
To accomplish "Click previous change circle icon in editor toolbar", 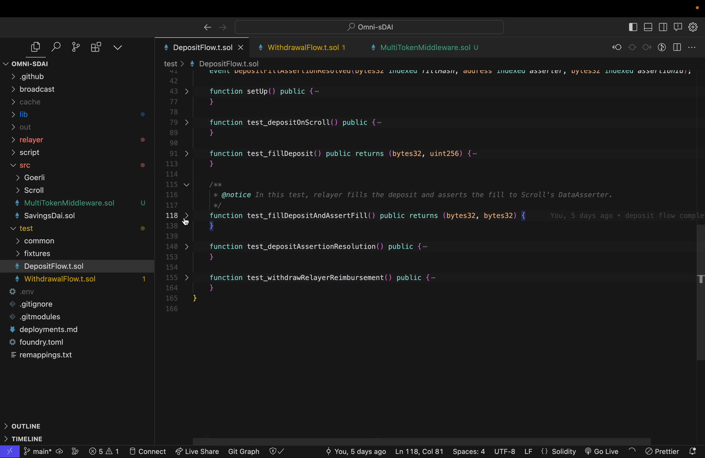I will point(632,47).
